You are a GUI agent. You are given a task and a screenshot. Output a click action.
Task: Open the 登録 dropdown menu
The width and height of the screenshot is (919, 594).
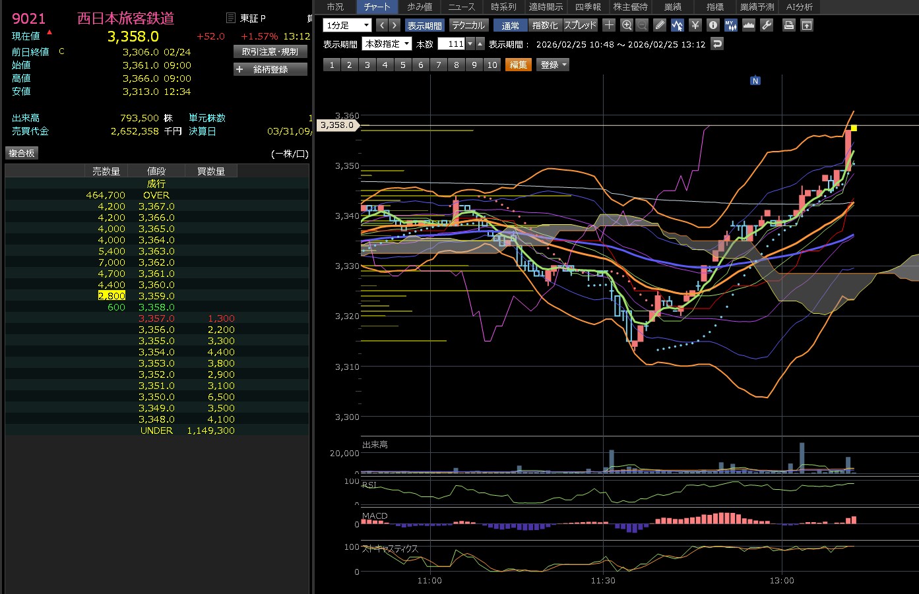point(553,65)
